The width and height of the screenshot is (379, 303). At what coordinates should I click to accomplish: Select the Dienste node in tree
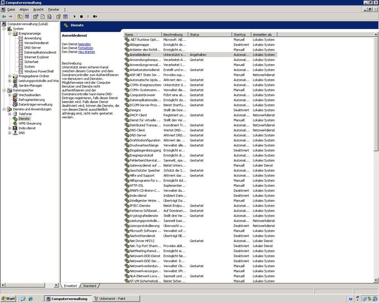point(24,119)
